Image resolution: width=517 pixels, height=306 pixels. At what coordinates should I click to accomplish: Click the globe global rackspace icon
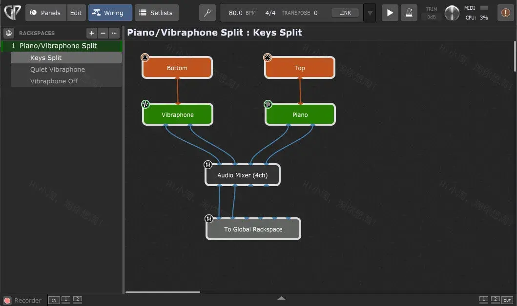pyautogui.click(x=9, y=33)
